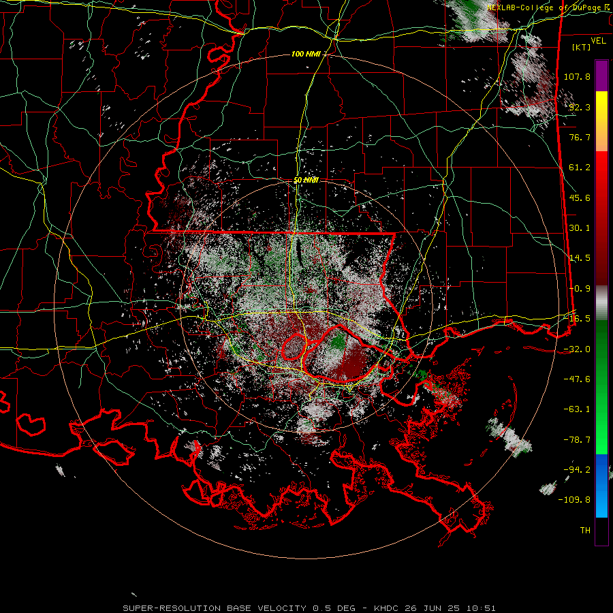The width and height of the screenshot is (613, 613).
Task: Select the -32.0 velocity scale value
Action: 577,349
